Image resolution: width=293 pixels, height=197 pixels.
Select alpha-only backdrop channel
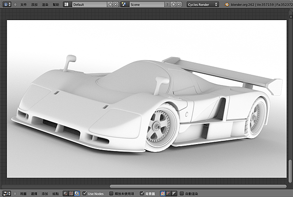click(174, 194)
